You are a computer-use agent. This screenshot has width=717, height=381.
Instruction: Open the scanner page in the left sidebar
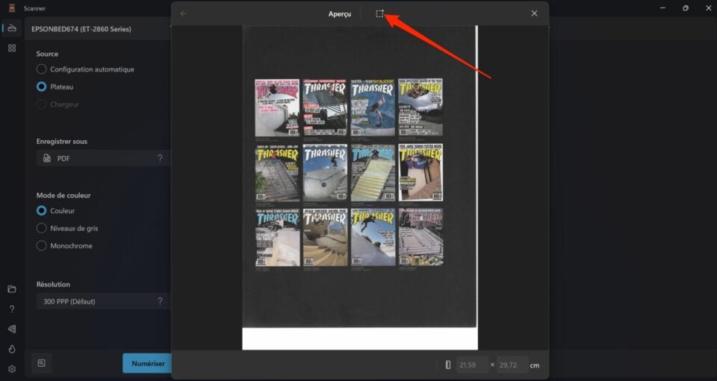[x=11, y=28]
